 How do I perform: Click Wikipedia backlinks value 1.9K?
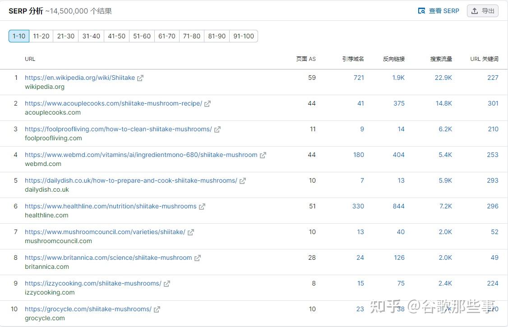(x=398, y=78)
